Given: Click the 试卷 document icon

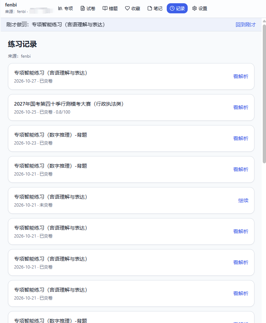Looking at the screenshot, I should point(83,8).
